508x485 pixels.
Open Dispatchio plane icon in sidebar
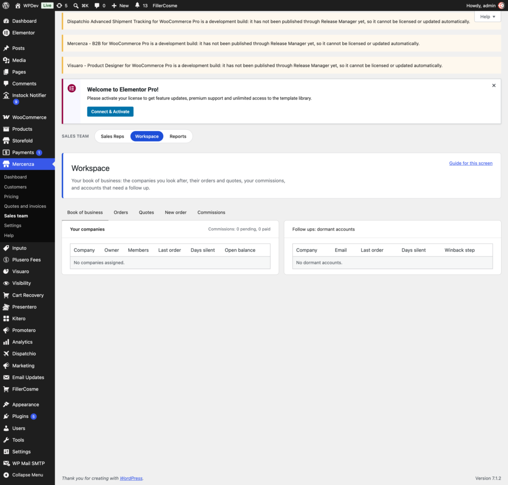pos(6,353)
